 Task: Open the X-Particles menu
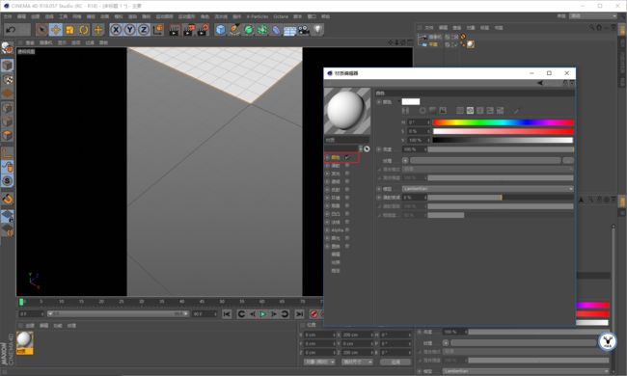pyautogui.click(x=258, y=16)
